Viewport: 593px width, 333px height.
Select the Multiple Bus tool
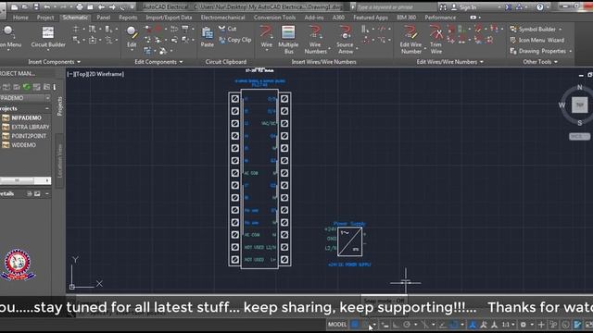(288, 40)
